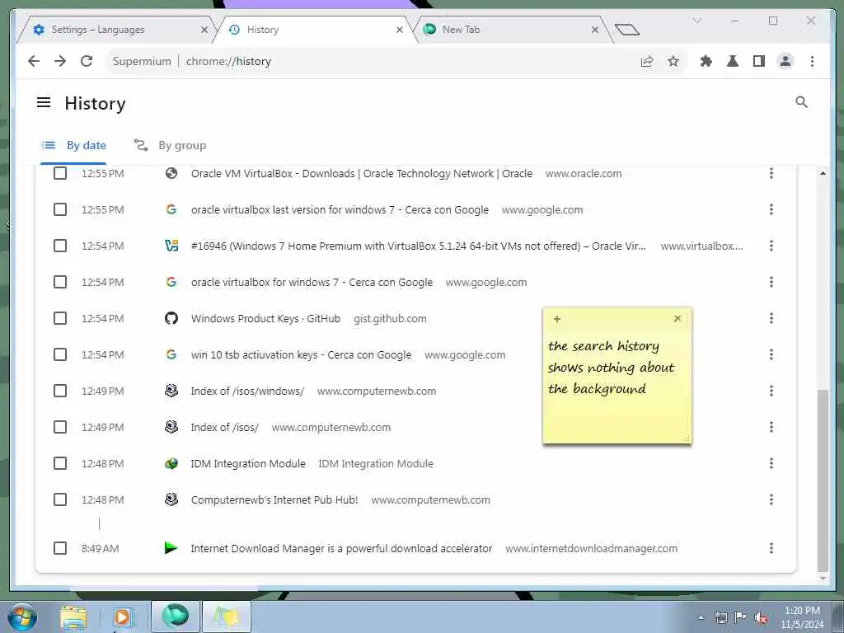Bookmark this page with the star icon
Viewport: 844px width, 633px height.
coord(673,61)
